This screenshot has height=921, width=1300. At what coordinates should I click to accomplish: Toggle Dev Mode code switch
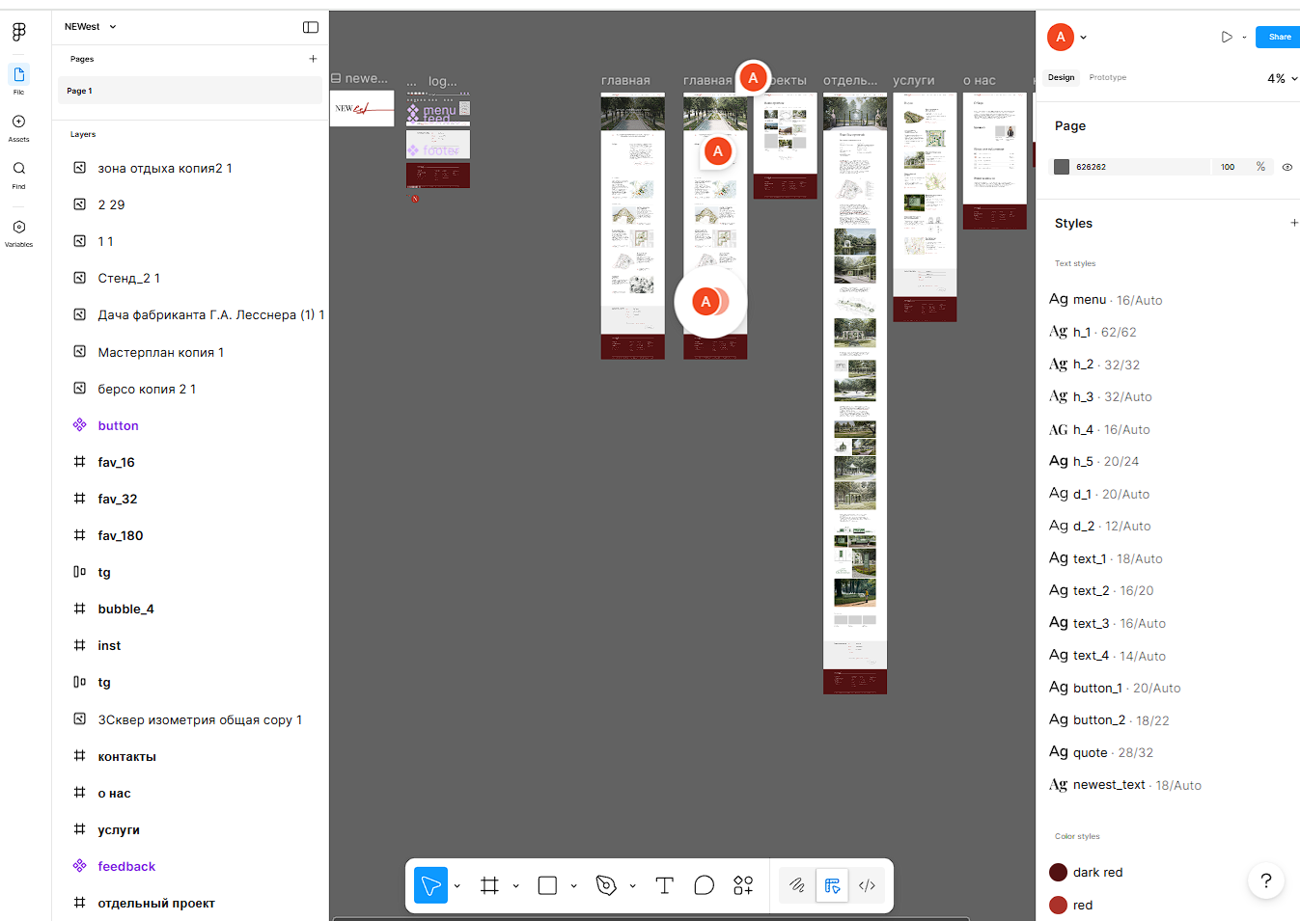(x=867, y=885)
